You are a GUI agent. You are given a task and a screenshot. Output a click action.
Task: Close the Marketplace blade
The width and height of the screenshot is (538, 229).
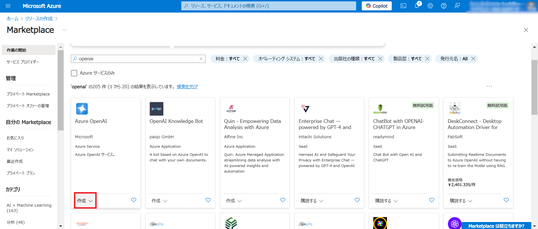tap(526, 30)
